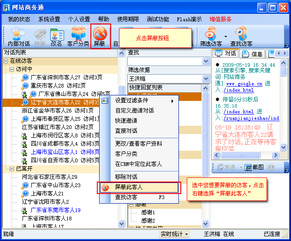Image resolution: width=291 pixels, height=241 pixels.
Task: Open the 实时统计 dropdown in status bar
Action: 187,234
